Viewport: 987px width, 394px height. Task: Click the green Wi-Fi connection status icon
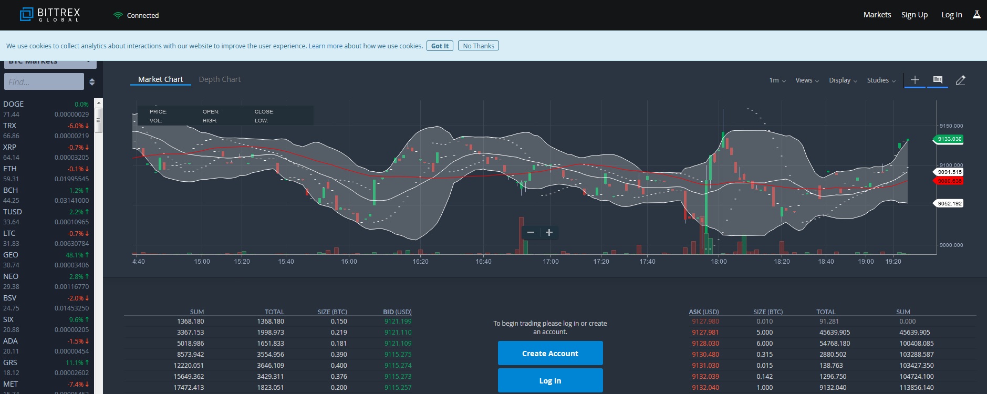pos(118,15)
